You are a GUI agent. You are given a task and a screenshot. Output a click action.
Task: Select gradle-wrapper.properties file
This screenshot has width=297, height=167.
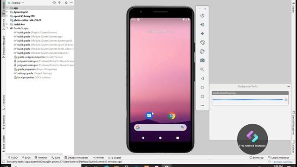(x=39, y=57)
